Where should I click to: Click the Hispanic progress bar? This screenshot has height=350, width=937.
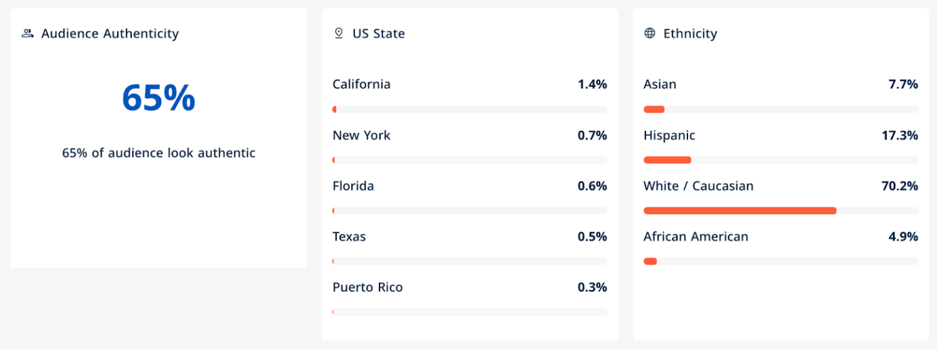[x=781, y=160]
